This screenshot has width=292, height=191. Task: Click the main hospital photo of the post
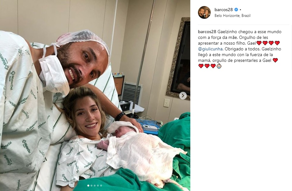[95, 95]
